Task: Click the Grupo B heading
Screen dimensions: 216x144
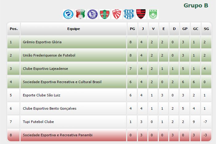Action: pyautogui.click(x=196, y=6)
